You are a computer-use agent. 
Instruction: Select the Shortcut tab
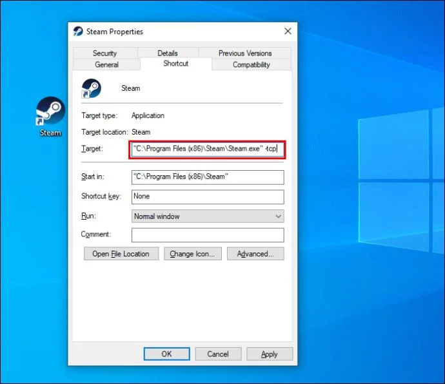[176, 64]
